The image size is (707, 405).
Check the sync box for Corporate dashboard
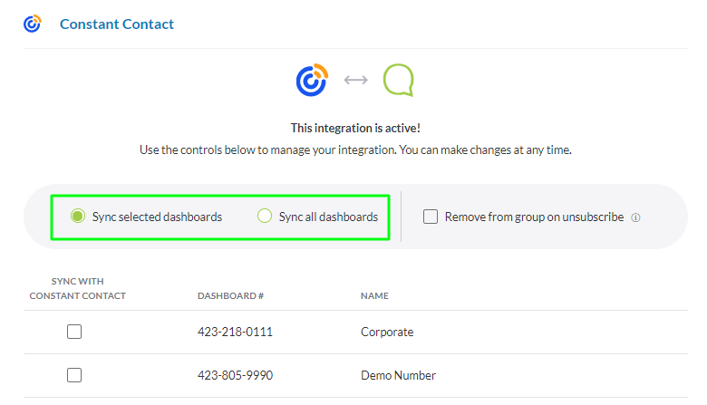click(x=74, y=332)
